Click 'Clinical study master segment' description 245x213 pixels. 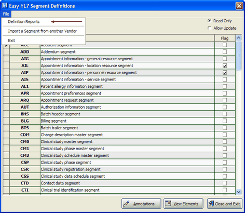click(66, 142)
